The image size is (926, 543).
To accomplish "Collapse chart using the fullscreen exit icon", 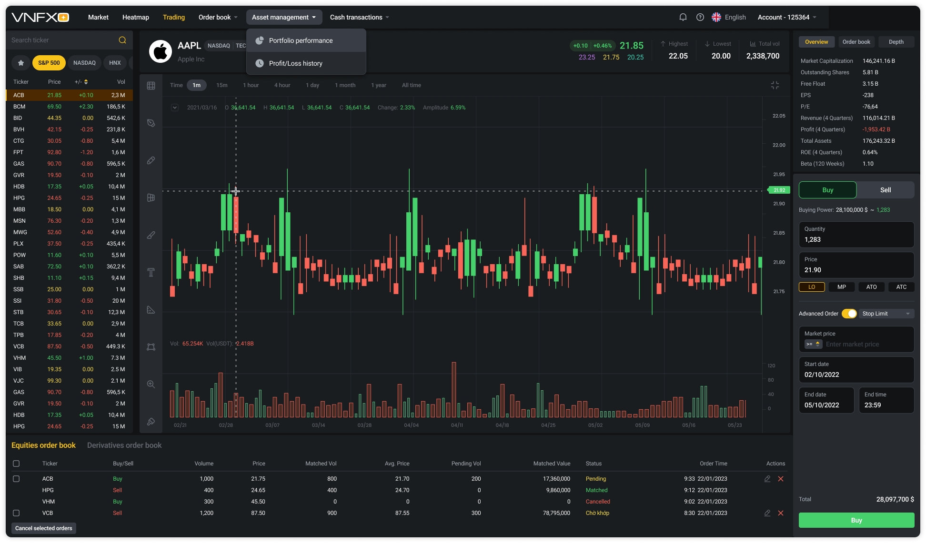I will click(x=775, y=85).
